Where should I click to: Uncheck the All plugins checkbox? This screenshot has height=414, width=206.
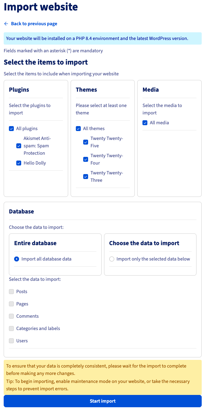[x=11, y=128]
